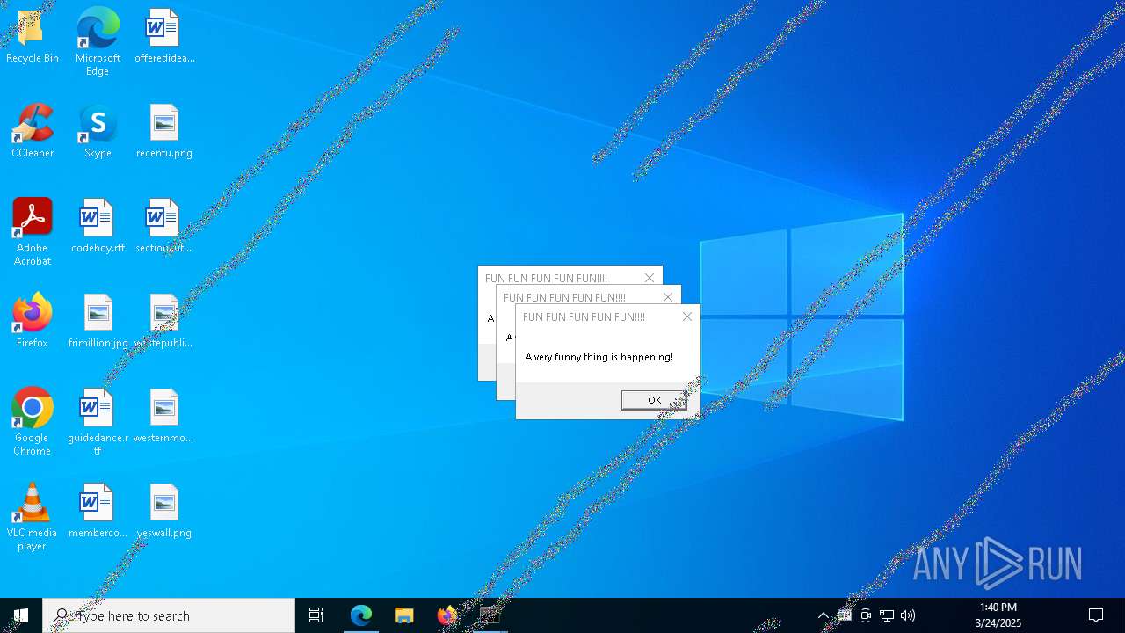Click the Show desktop strip

1122,615
